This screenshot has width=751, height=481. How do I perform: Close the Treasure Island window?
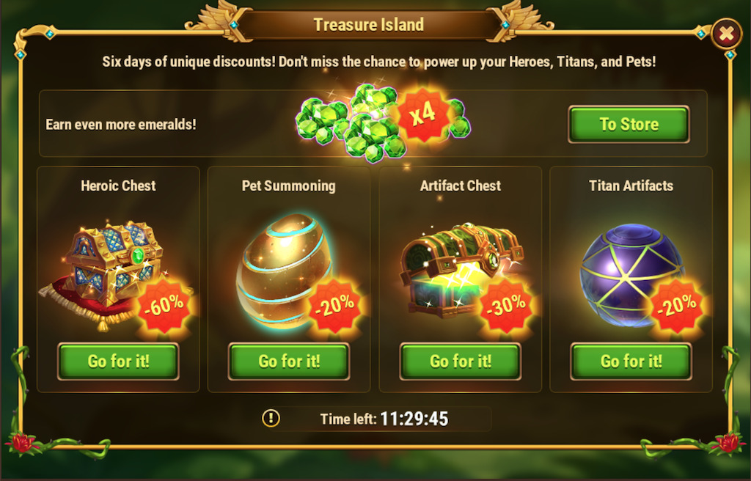click(x=727, y=34)
